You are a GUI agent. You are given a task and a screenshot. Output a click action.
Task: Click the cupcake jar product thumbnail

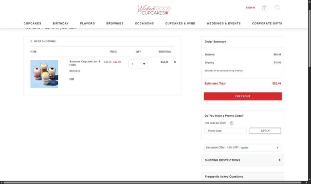[x=44, y=74]
